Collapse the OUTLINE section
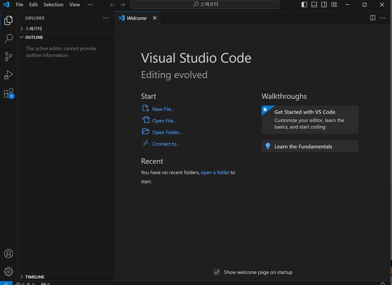392x285 pixels. 66,37
